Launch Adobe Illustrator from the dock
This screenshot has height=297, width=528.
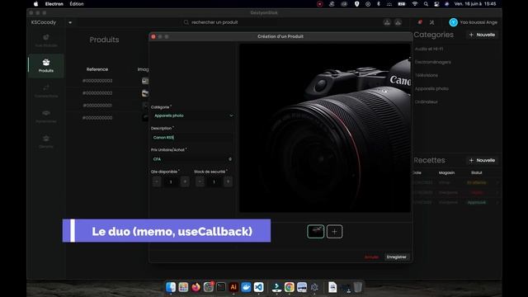tap(233, 287)
